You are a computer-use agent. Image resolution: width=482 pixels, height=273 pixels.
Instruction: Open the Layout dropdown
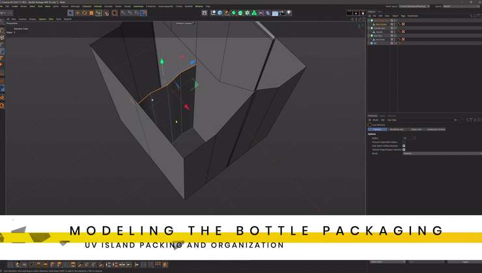pos(462,6)
